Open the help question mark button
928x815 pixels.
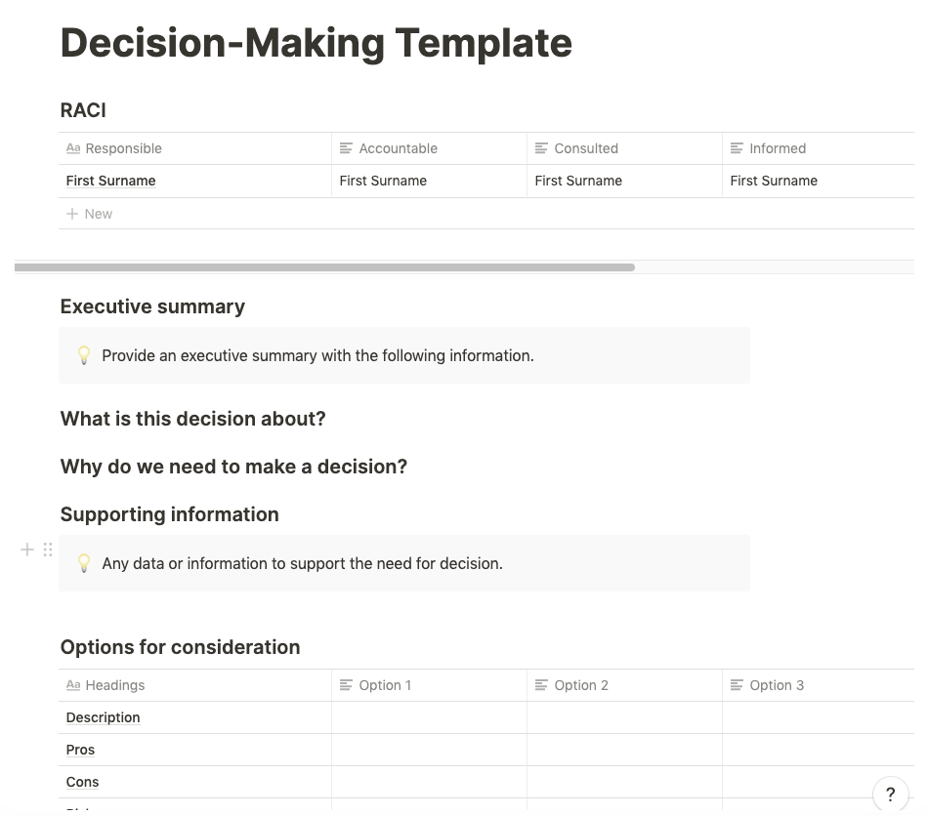coord(890,795)
